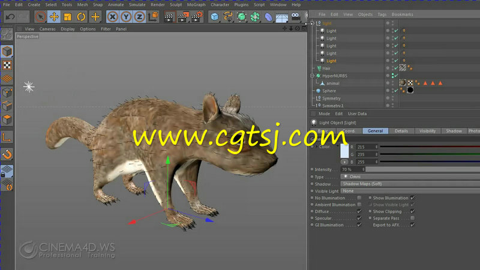480x270 pixels.
Task: Select the General tab
Action: pos(376,131)
